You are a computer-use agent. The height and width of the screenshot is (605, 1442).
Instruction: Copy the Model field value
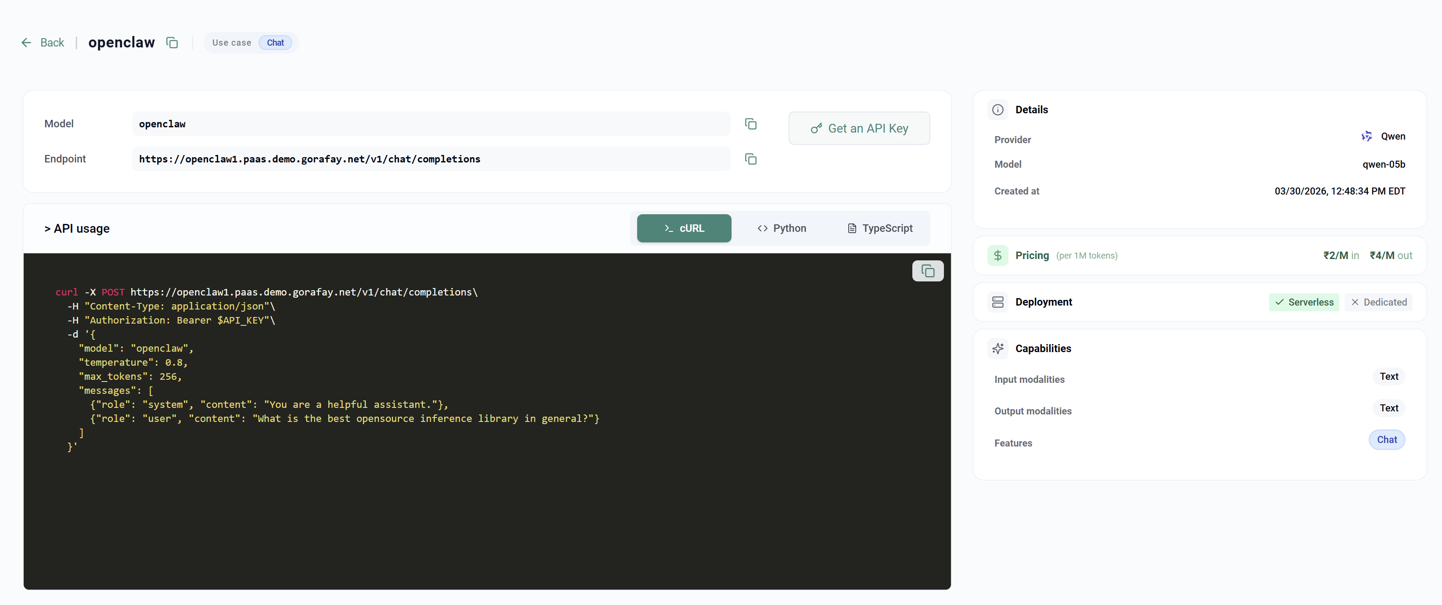pos(750,124)
